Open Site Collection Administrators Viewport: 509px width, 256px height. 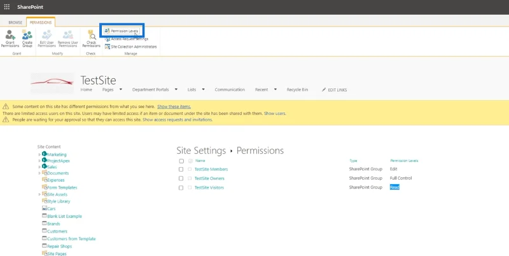(x=130, y=46)
